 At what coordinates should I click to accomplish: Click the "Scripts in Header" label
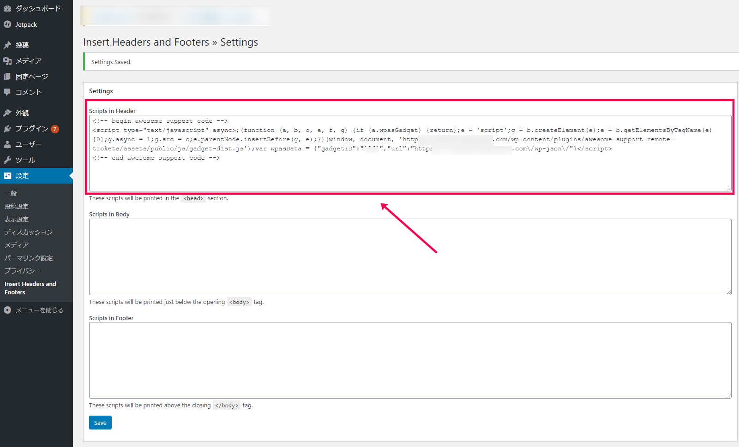[112, 111]
